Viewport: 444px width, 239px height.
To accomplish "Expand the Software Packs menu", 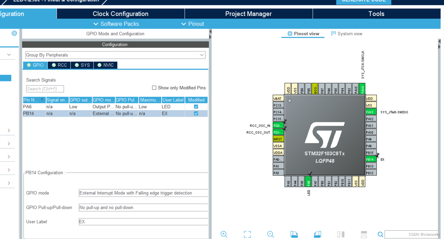I will click(116, 24).
